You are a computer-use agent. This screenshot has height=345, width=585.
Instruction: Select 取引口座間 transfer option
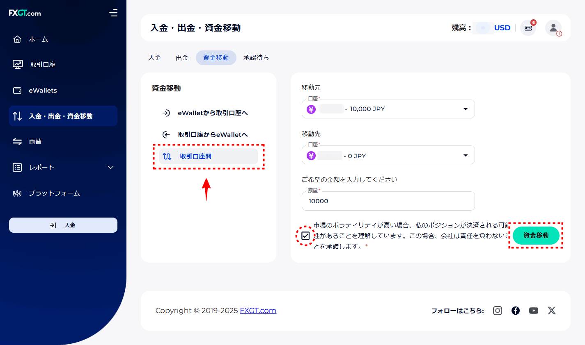[x=209, y=156]
